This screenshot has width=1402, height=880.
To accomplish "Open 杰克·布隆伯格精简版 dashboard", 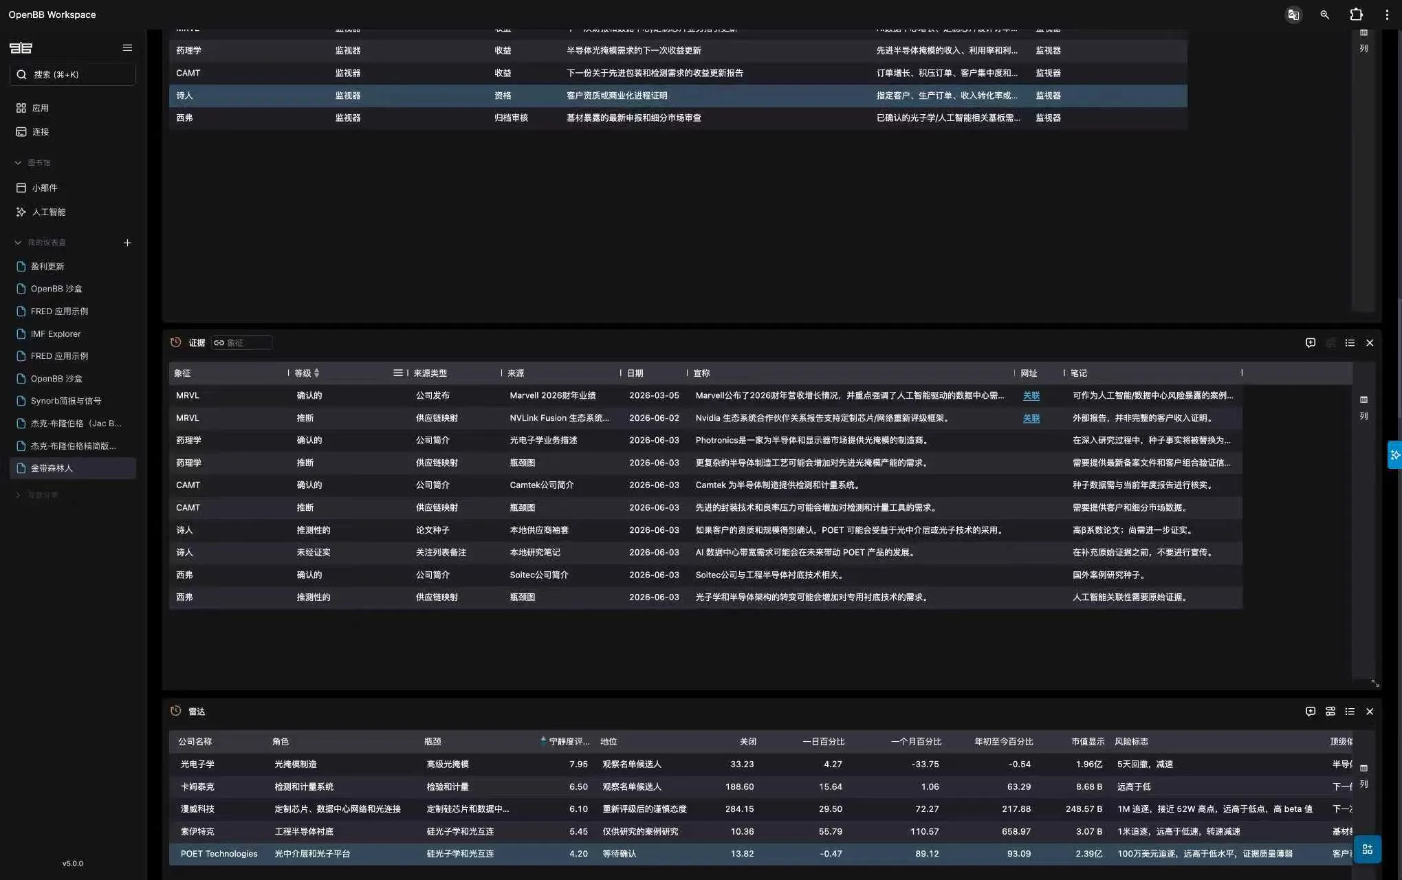I will 72,445.
